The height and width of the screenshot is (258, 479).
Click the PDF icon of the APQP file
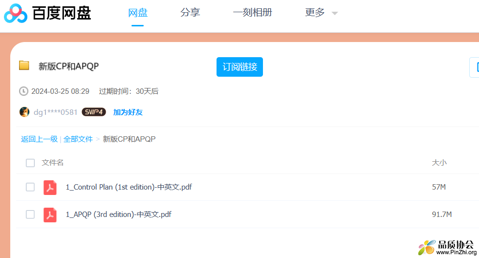[x=50, y=215]
